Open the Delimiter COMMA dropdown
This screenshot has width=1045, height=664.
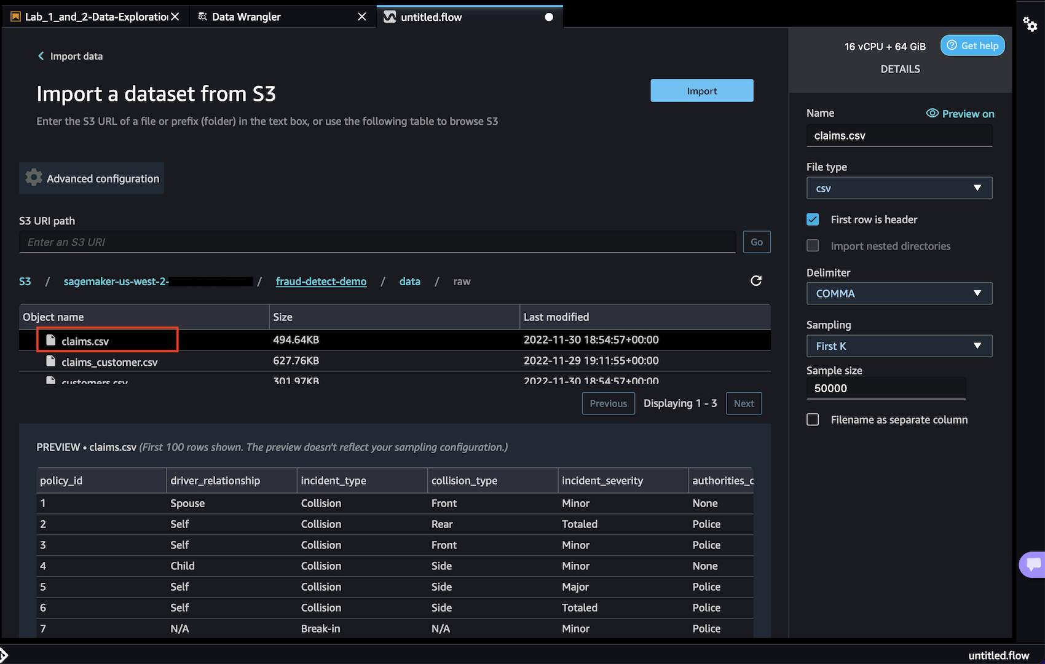click(899, 293)
